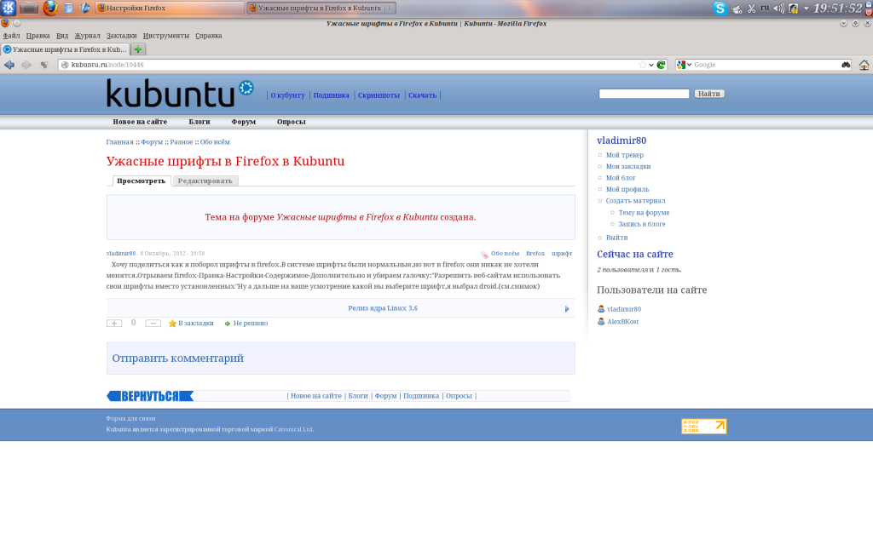Open the volume control tray icon
Screen dimensions: 873x545
(x=779, y=9)
